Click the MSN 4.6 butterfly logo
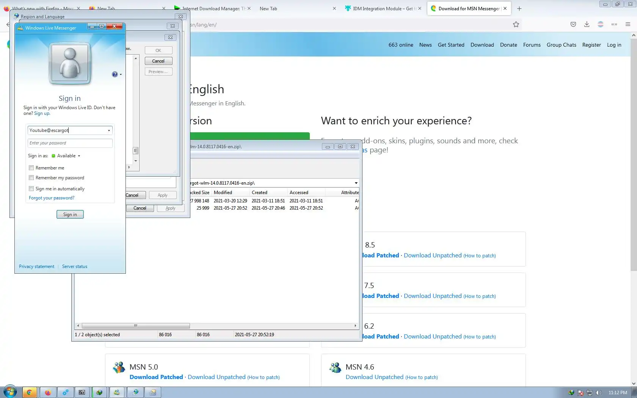Image resolution: width=637 pixels, height=398 pixels. (335, 367)
